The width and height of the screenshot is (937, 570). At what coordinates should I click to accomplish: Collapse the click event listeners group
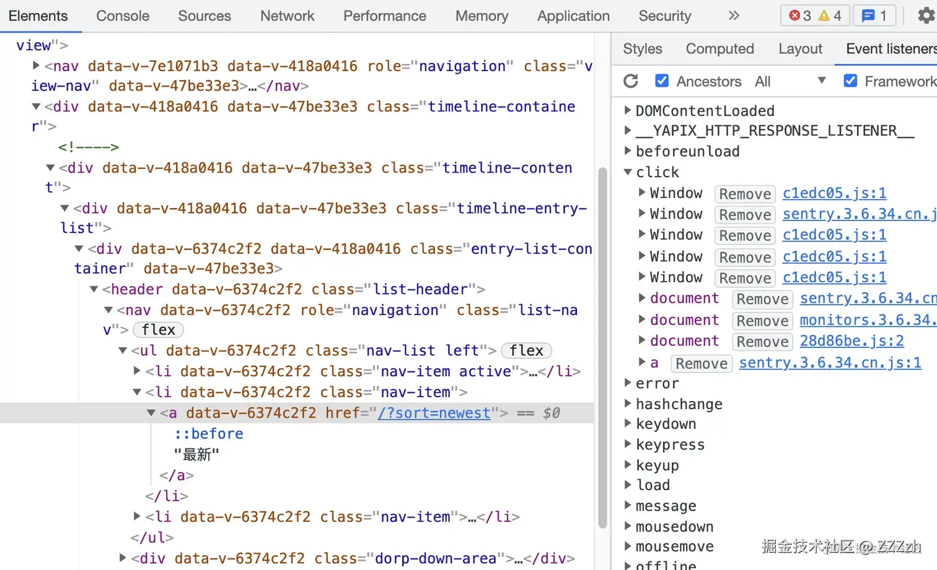pyautogui.click(x=628, y=172)
